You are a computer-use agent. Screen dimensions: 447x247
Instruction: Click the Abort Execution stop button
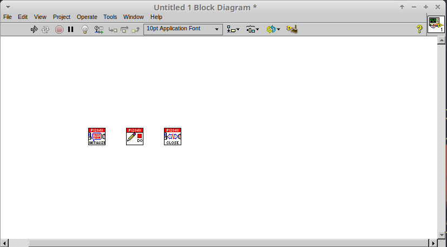click(59, 29)
